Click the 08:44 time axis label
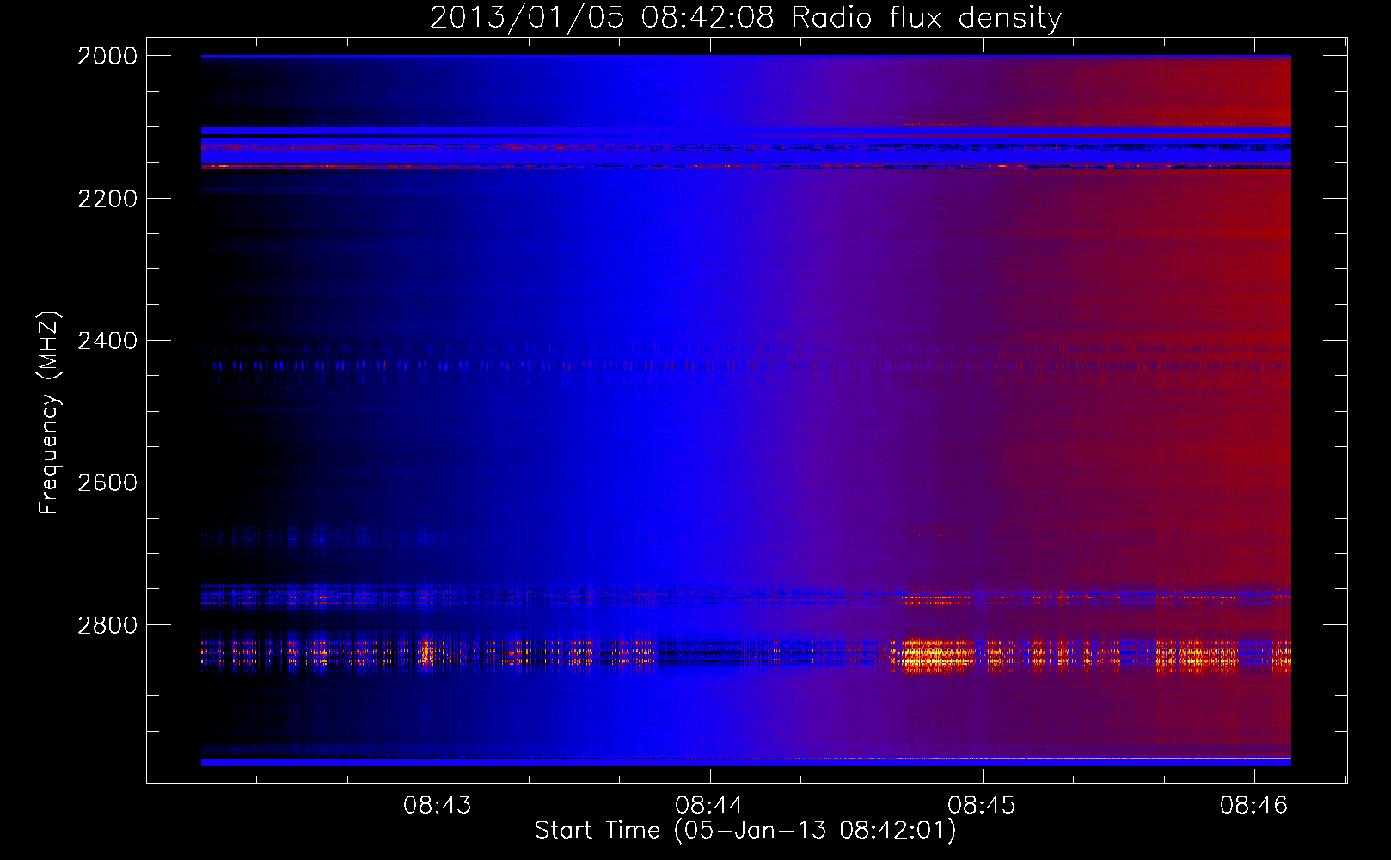Screen dimensions: 1391x860 (x=709, y=806)
